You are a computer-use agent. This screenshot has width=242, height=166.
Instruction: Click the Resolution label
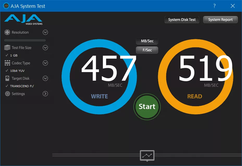pos(20,32)
